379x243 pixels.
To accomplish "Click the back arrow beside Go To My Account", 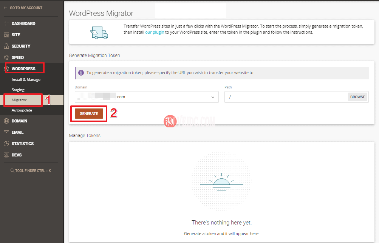I will (5, 8).
